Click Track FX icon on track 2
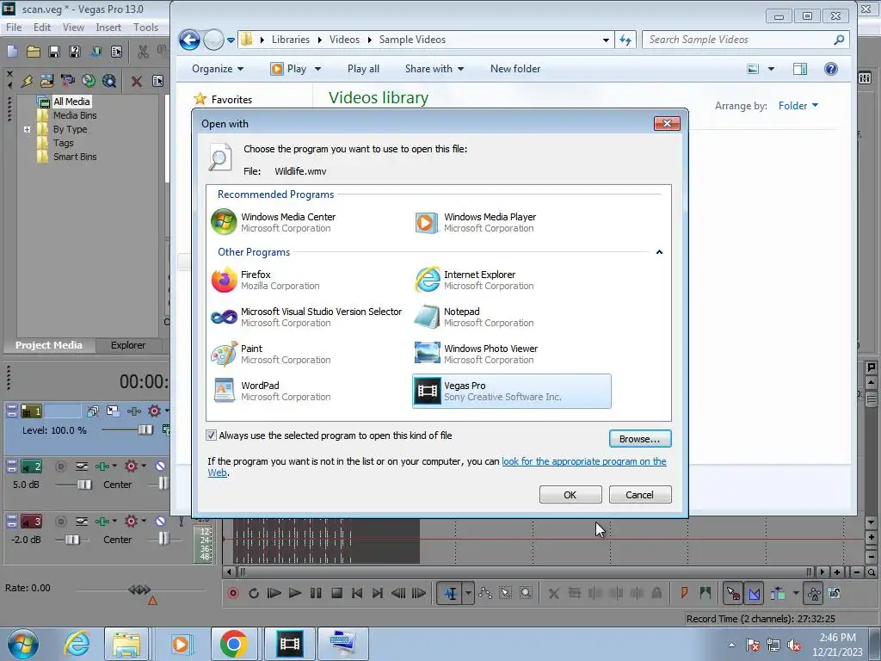The height and width of the screenshot is (661, 881). 103,466
